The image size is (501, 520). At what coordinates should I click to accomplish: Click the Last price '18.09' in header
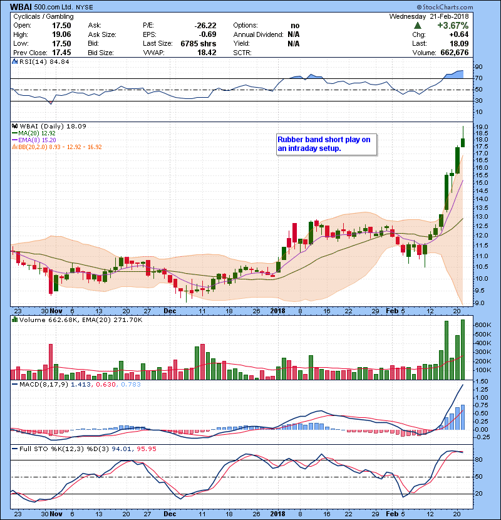[459, 43]
